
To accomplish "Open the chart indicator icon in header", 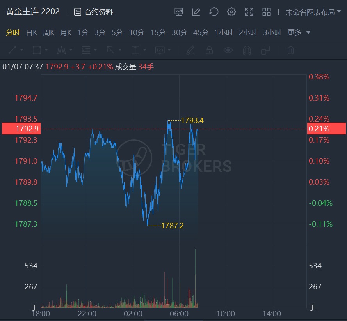I will click(x=179, y=12).
